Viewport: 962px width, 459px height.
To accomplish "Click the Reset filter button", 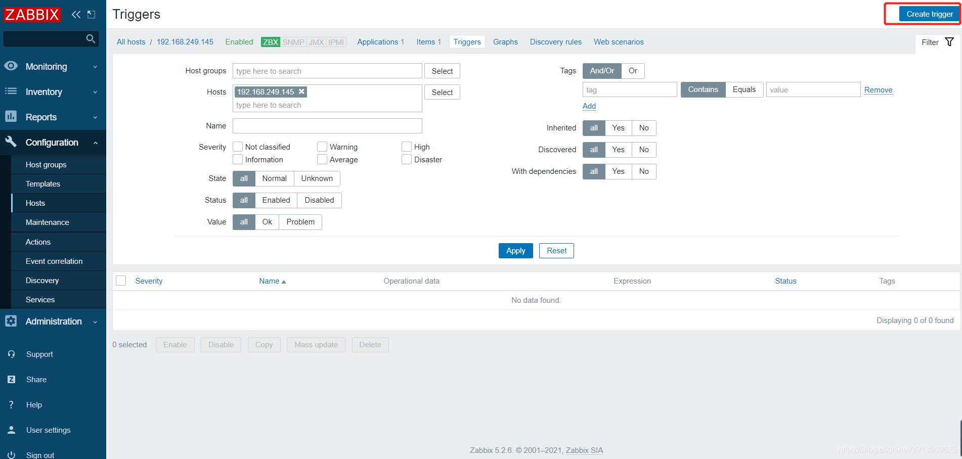I will [x=556, y=251].
